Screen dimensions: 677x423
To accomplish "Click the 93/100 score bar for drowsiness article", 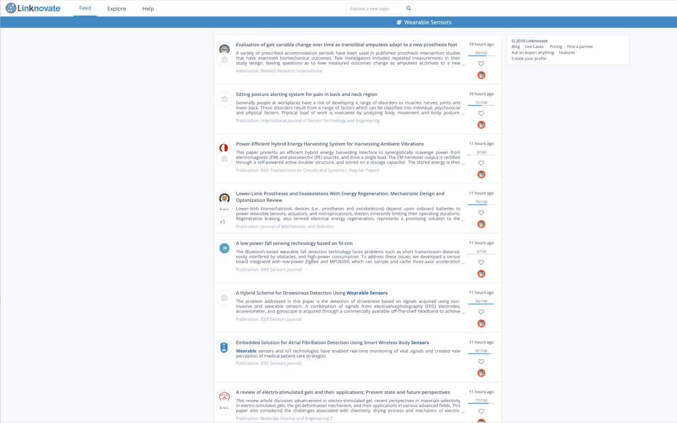I will click(x=481, y=302).
